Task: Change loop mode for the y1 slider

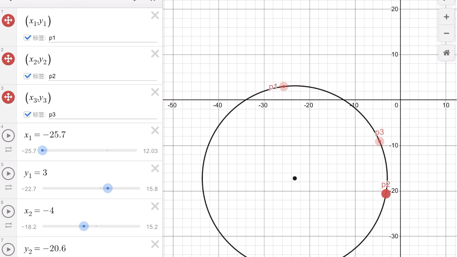Action: click(8, 188)
